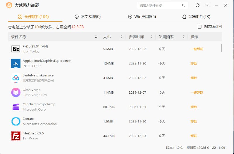
Task: Switch to 不受欢迎(0) tab
Action: coord(87,17)
